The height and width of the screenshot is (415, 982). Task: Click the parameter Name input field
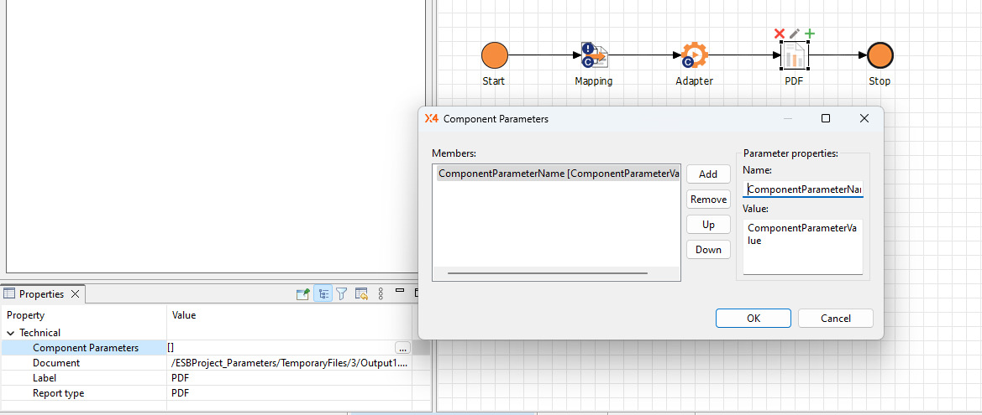pyautogui.click(x=802, y=189)
